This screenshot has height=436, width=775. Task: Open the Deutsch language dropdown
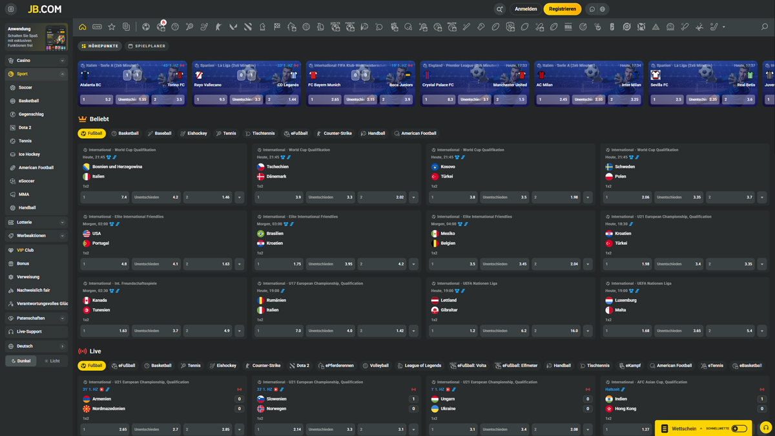pos(36,346)
